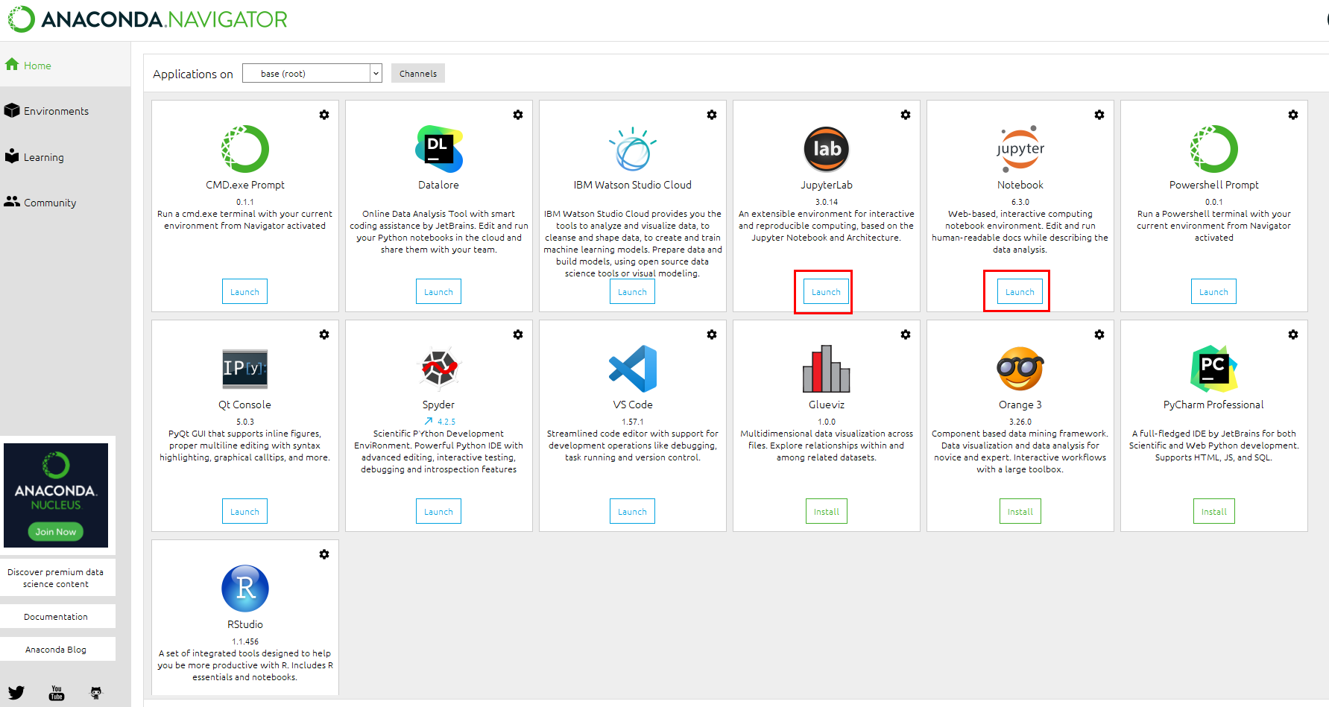Open the Datalore card gear menu
Image resolution: width=1329 pixels, height=707 pixels.
(518, 115)
